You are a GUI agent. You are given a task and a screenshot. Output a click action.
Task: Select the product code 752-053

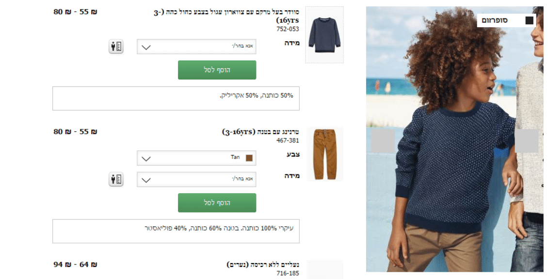point(288,29)
